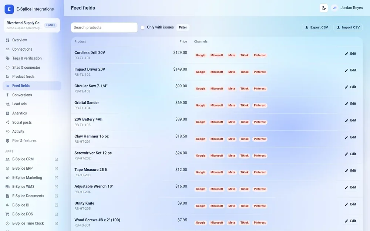Click Google tag in Cordless Drill 20V row
This screenshot has height=231, width=370.
click(200, 55)
